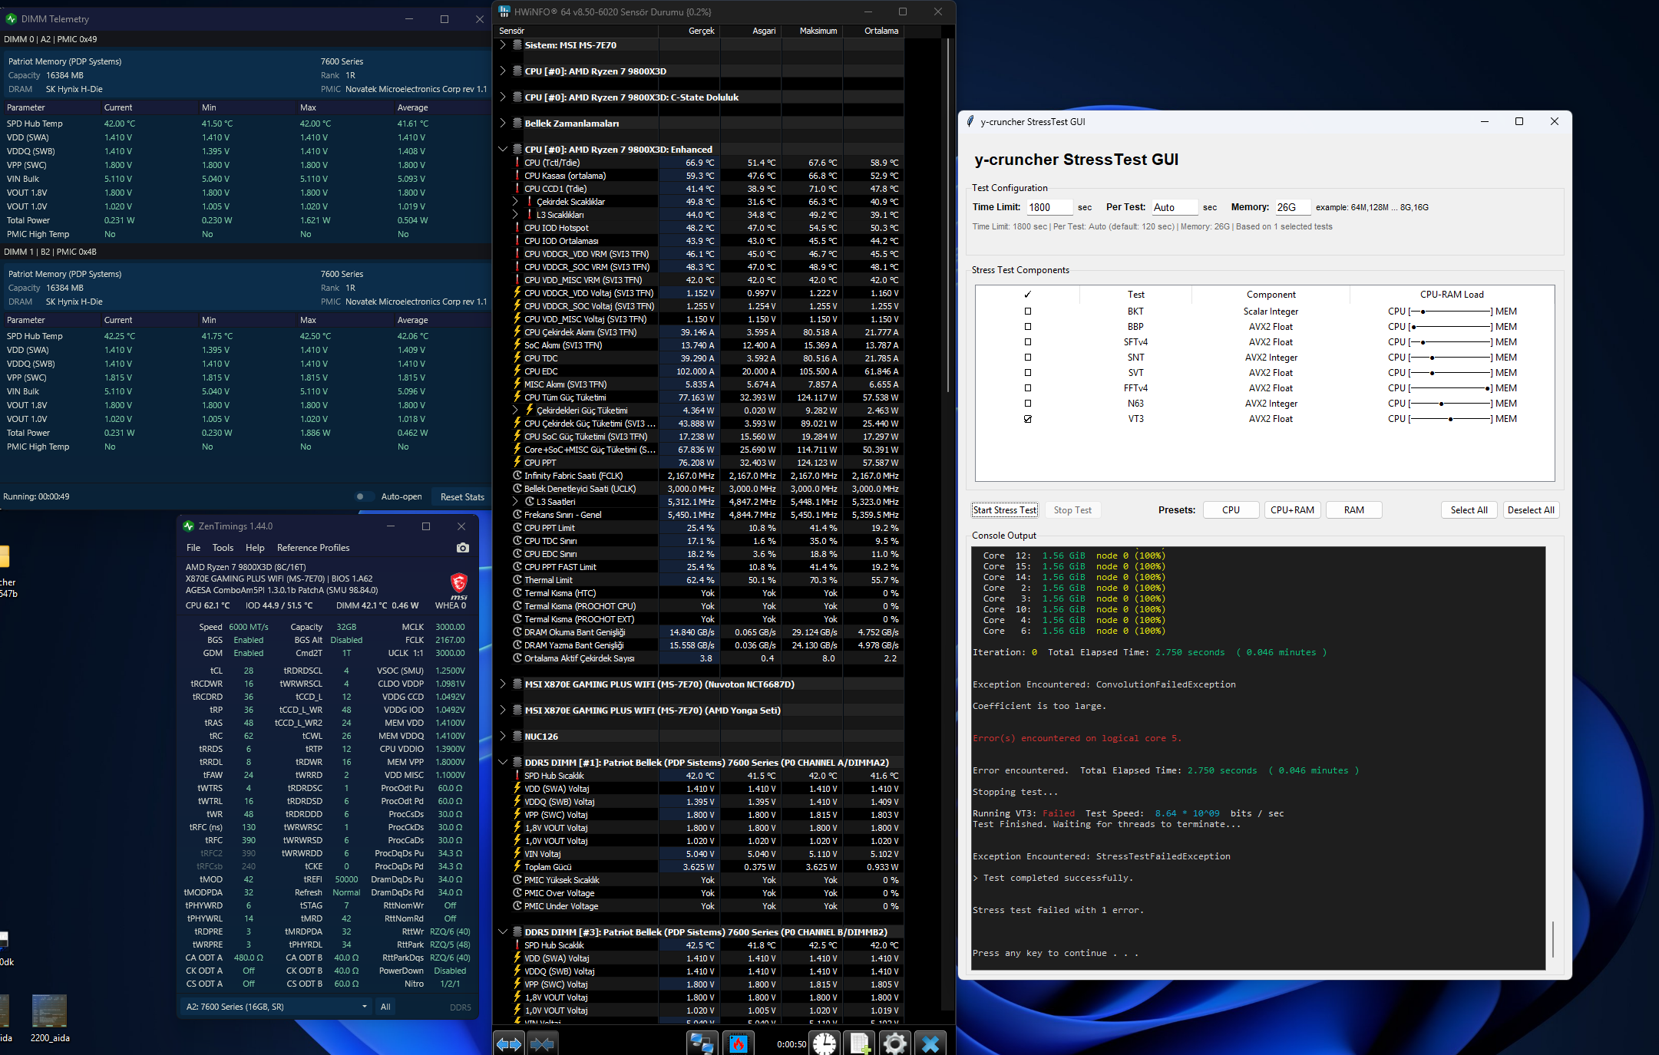
Task: Click the thermometer icon beside CPU (Tctl/Tdie)
Action: [x=517, y=163]
